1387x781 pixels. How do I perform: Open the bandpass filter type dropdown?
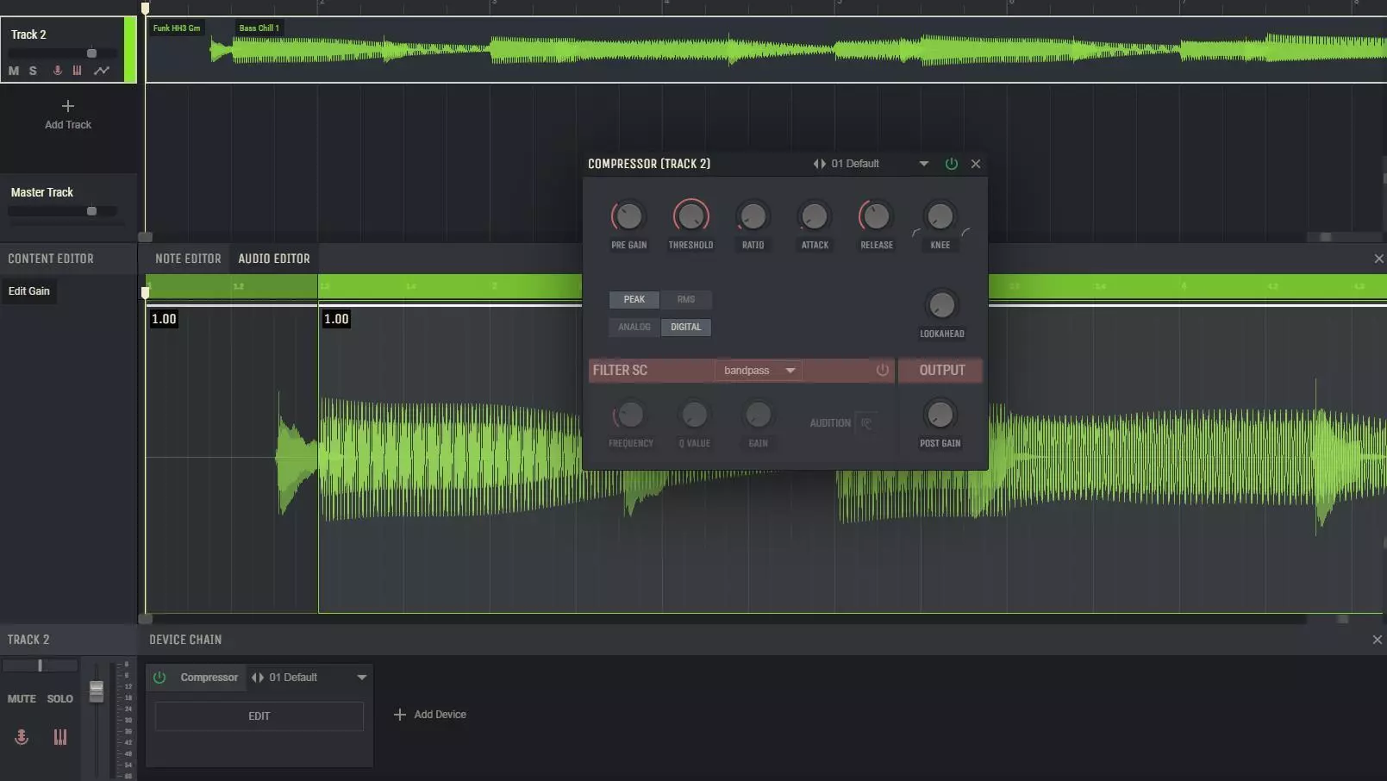pyautogui.click(x=759, y=371)
